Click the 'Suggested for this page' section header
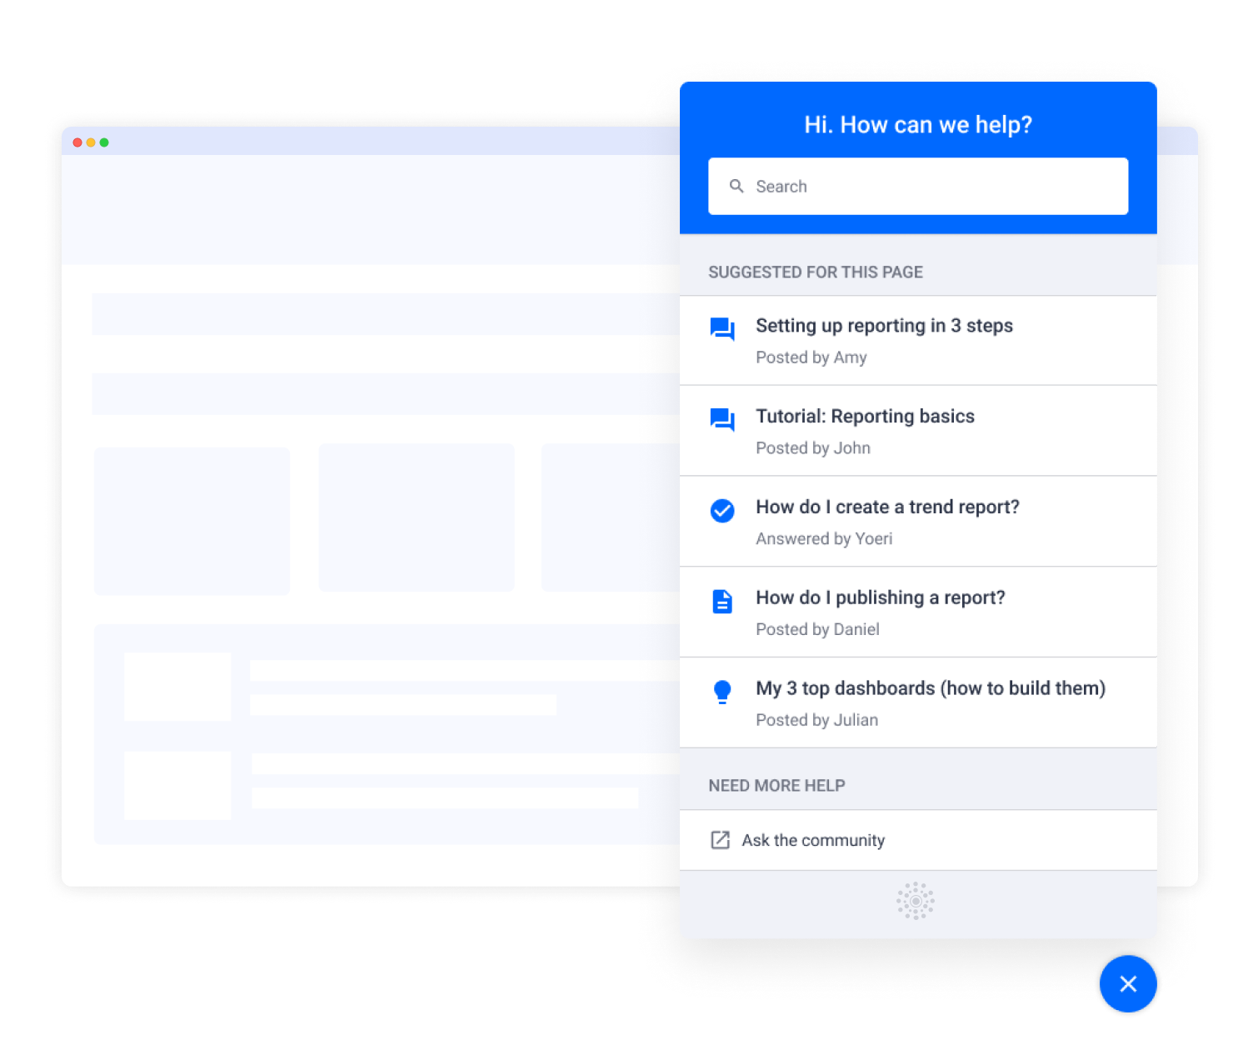 816,272
